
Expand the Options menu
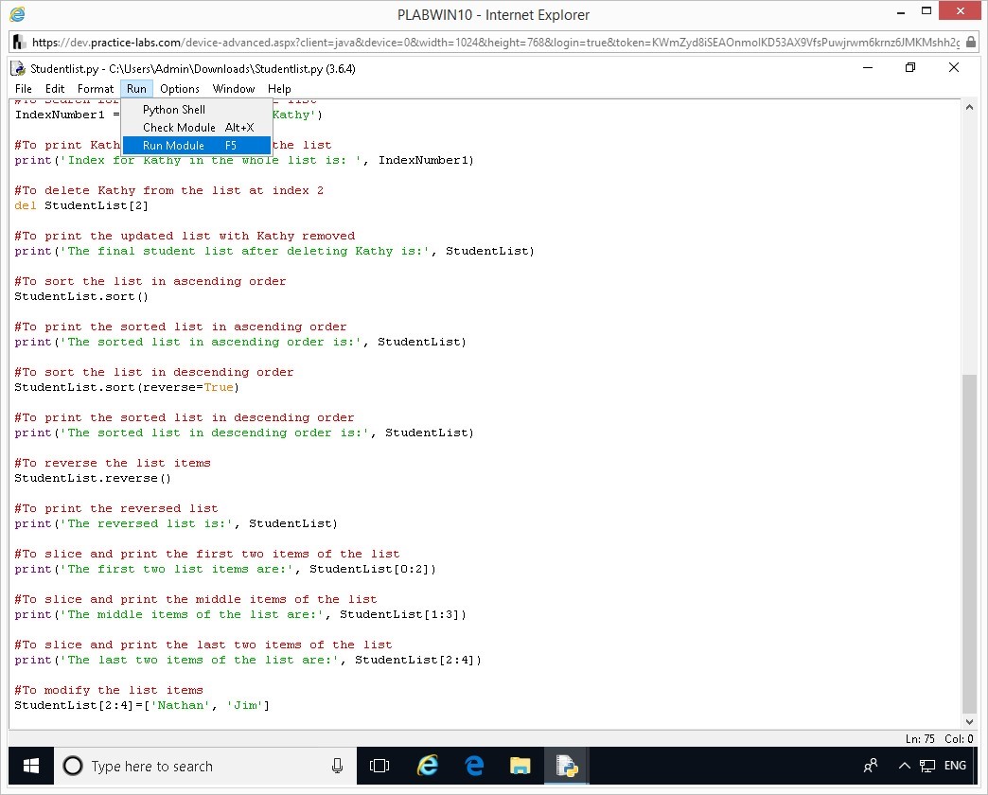coord(180,89)
